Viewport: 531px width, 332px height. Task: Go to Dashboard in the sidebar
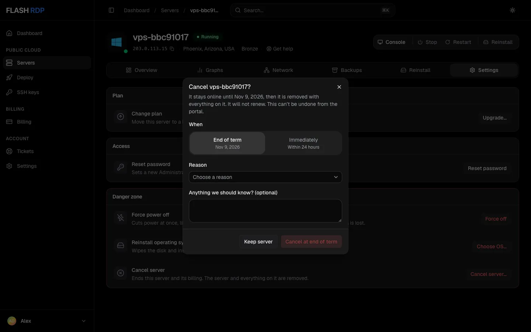pyautogui.click(x=47, y=33)
